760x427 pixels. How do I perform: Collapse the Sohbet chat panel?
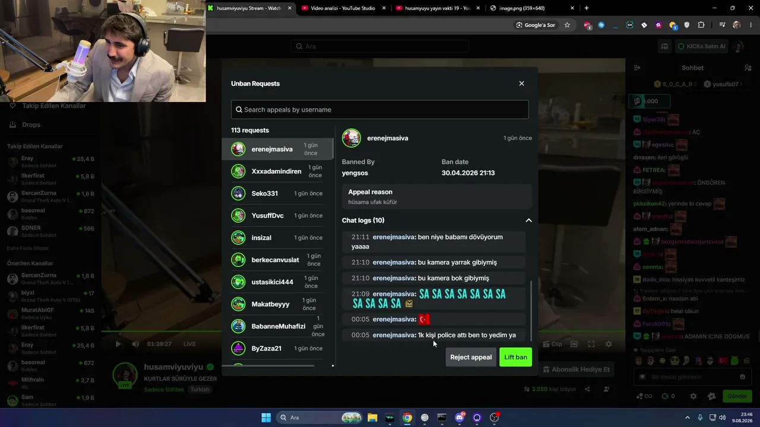(637, 68)
